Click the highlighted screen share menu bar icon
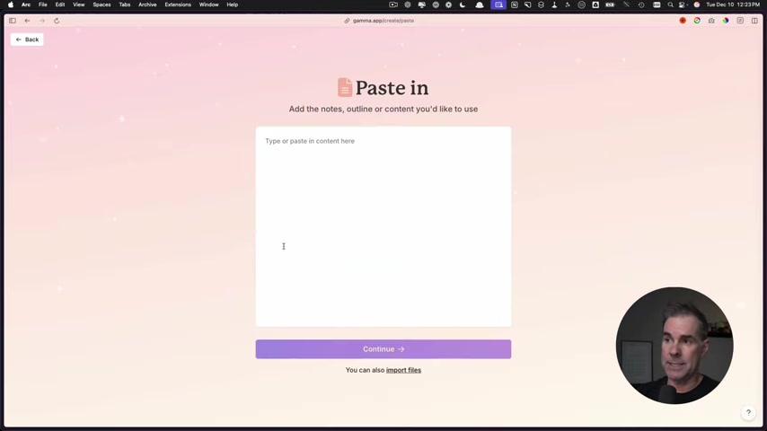Screen dimensions: 767x431 (498, 4)
